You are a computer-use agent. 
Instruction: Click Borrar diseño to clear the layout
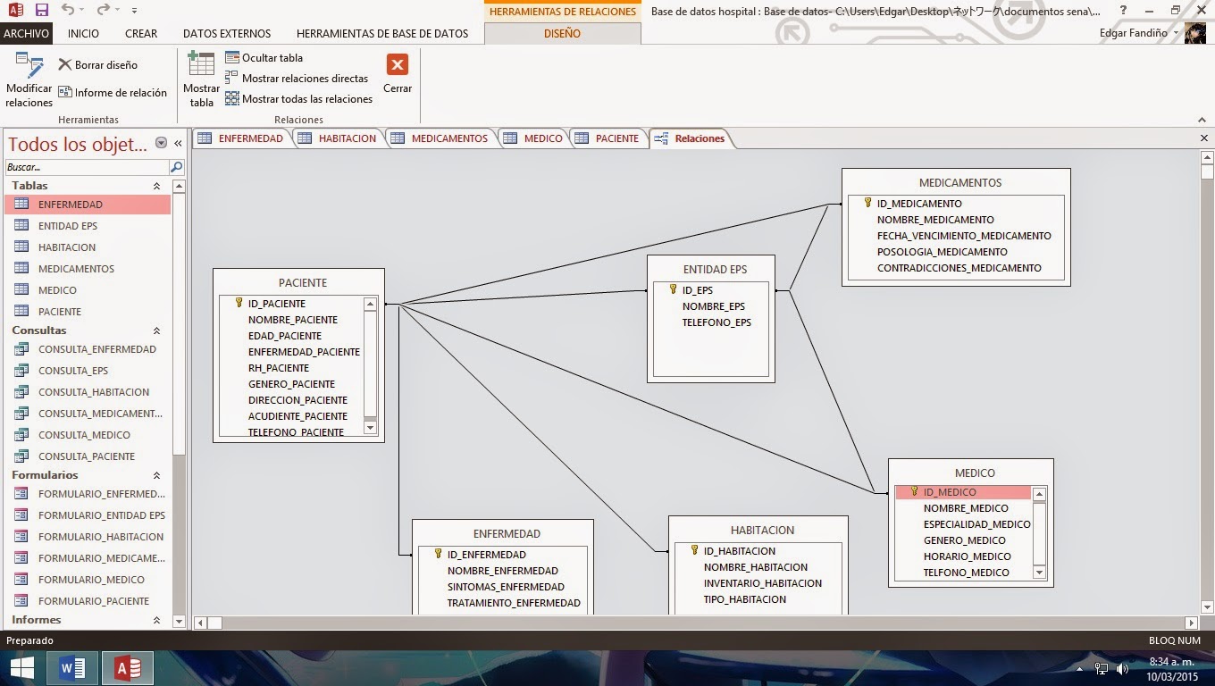click(x=98, y=64)
